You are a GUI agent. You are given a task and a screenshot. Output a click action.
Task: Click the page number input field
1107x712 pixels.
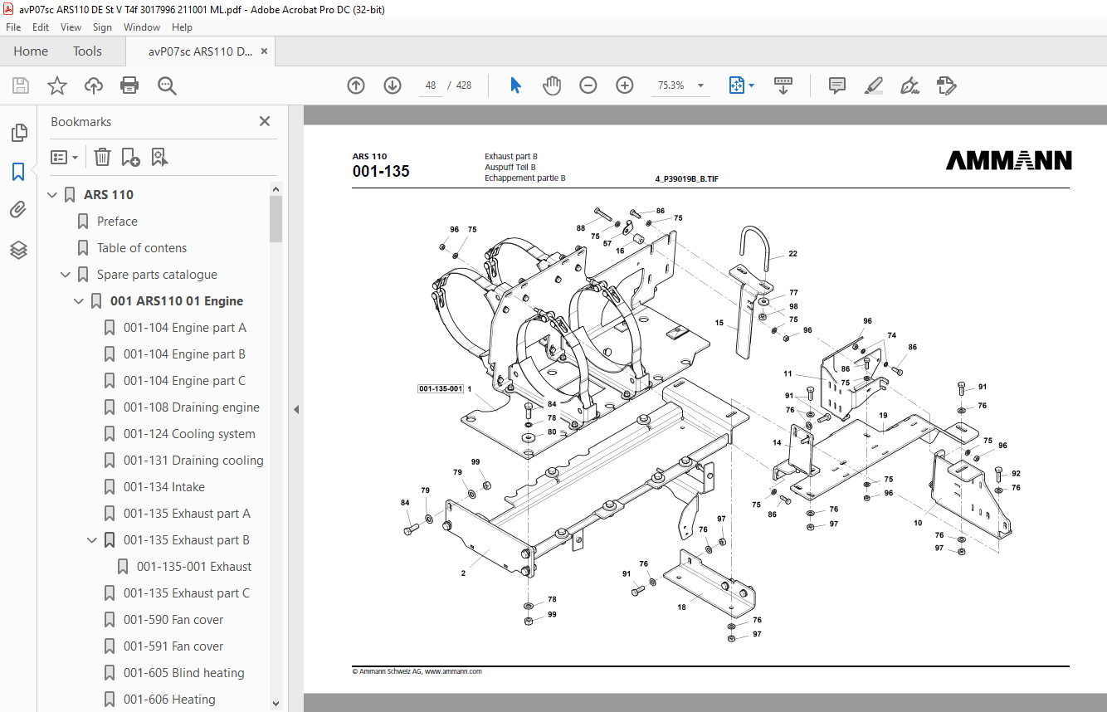pyautogui.click(x=430, y=85)
